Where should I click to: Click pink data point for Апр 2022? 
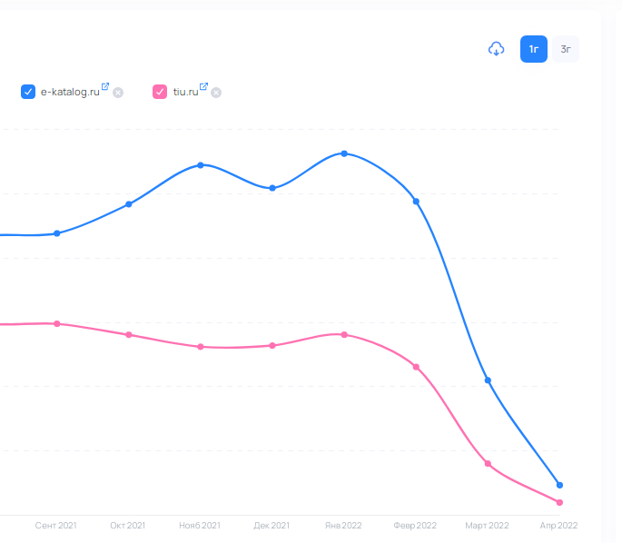tap(559, 502)
